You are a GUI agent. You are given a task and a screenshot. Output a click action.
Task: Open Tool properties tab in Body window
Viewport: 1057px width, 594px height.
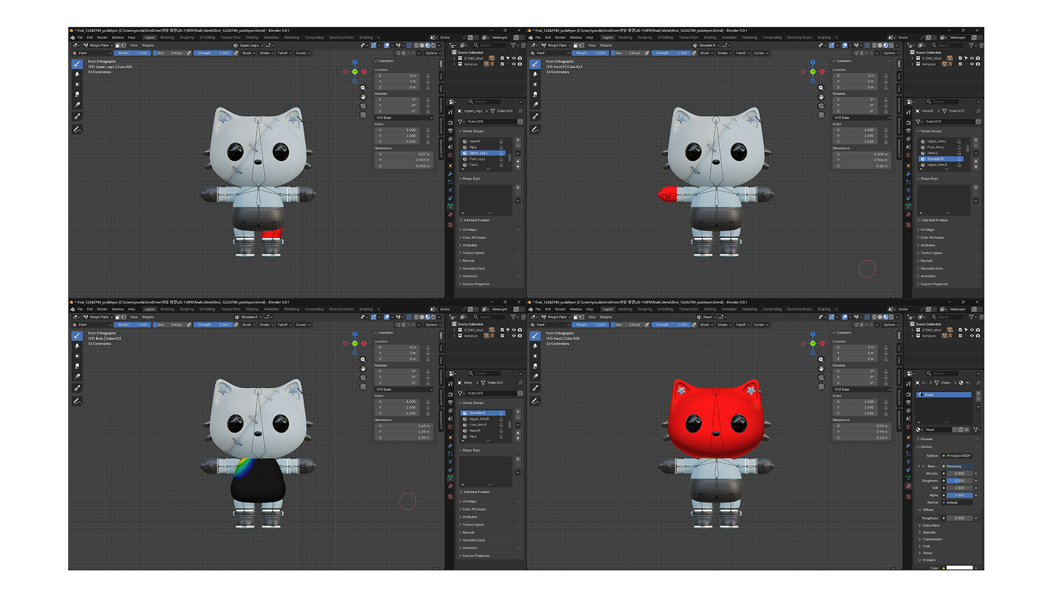tap(450, 383)
